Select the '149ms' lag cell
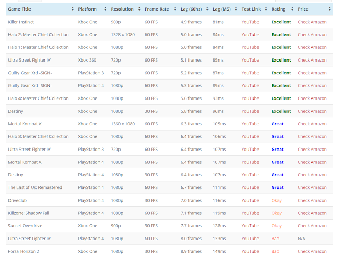Image resolution: width=337 pixels, height=258 pixels. [x=219, y=251]
